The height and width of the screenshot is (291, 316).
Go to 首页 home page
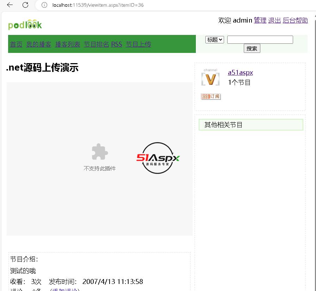coord(16,44)
